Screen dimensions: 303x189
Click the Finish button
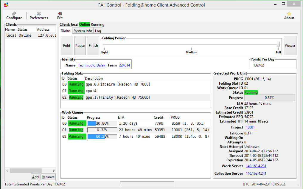coord(93,45)
